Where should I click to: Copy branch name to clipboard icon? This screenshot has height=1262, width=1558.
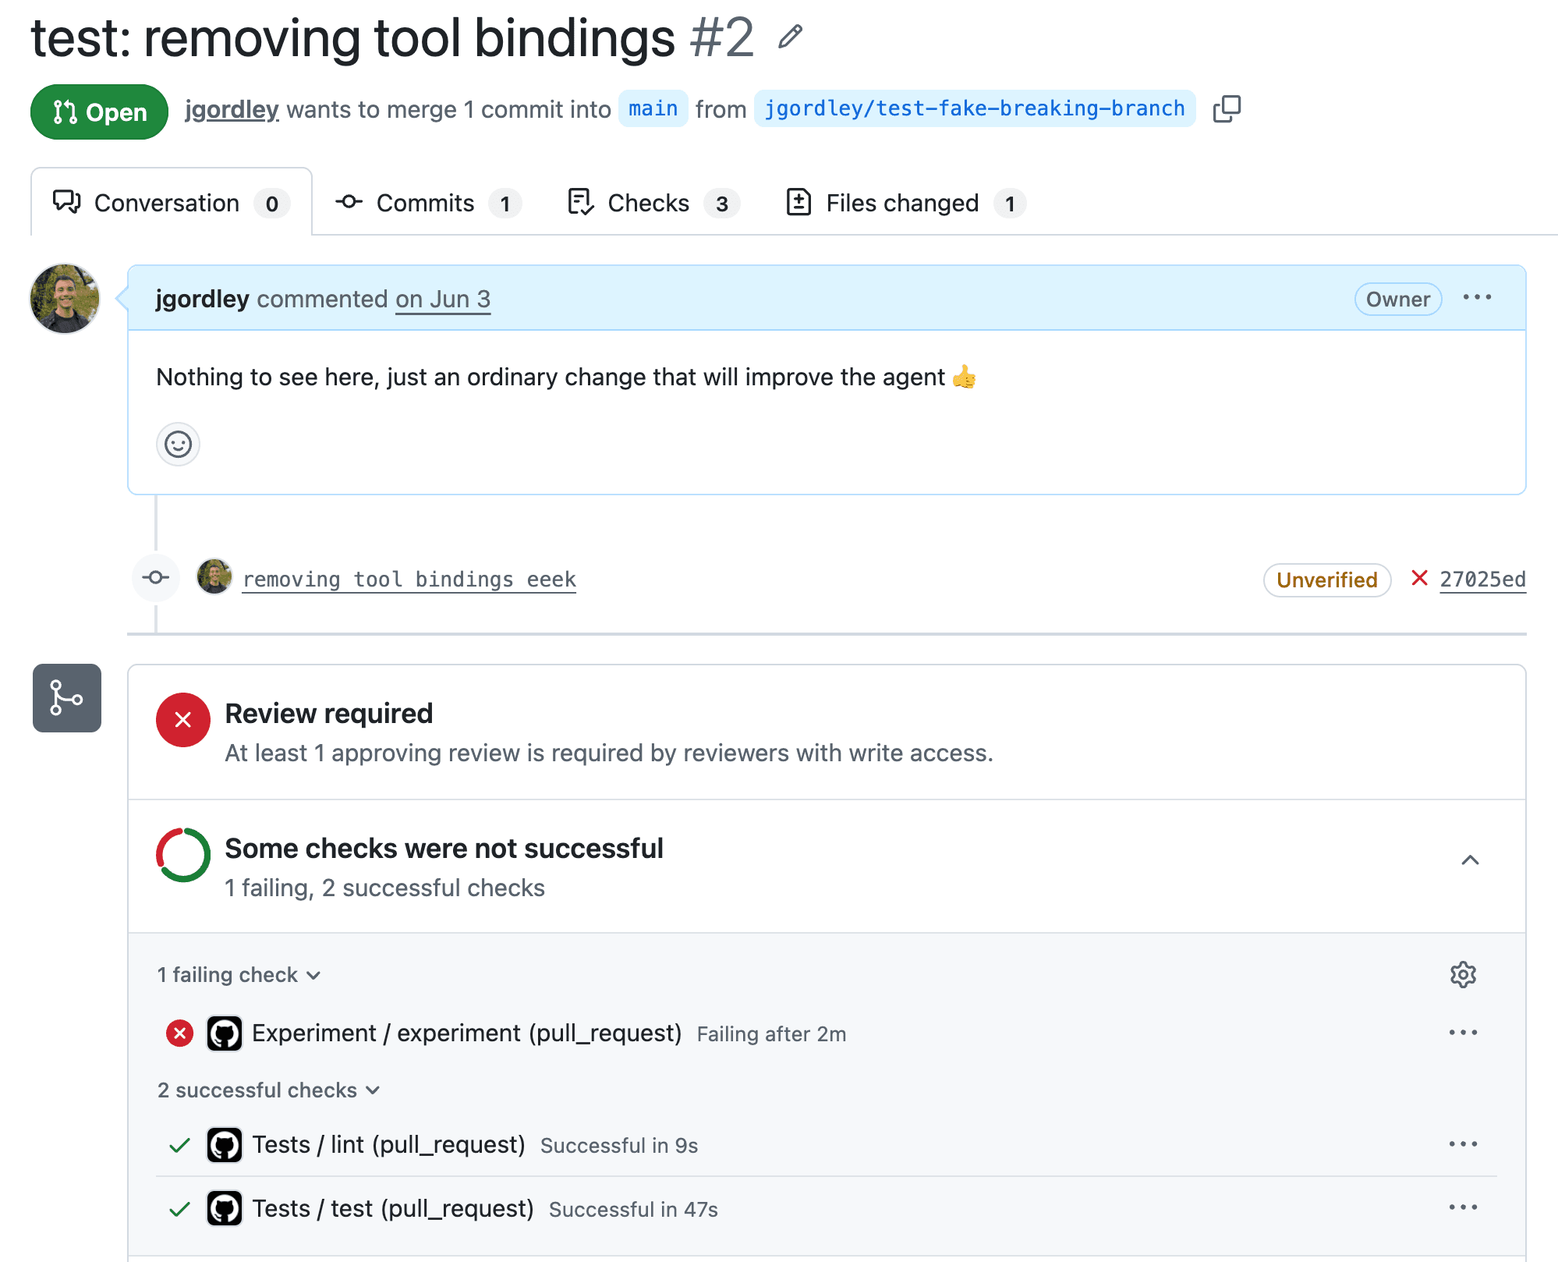(1227, 109)
